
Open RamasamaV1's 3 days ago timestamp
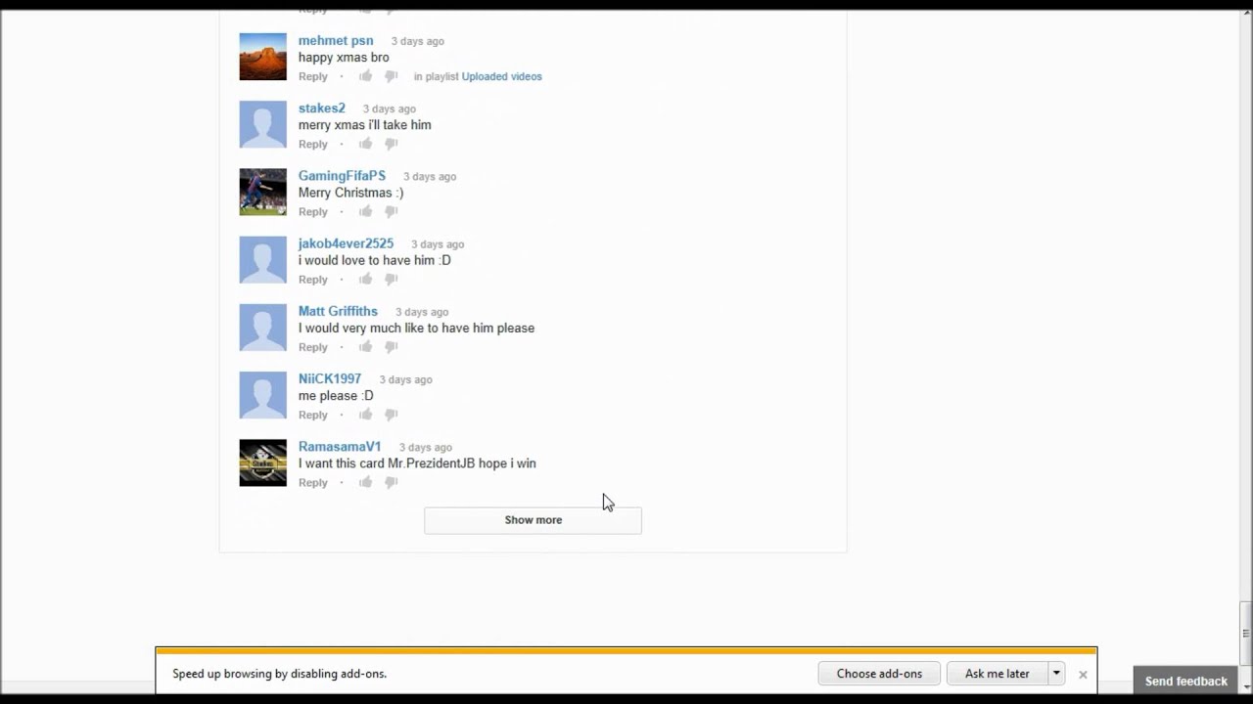(x=425, y=447)
